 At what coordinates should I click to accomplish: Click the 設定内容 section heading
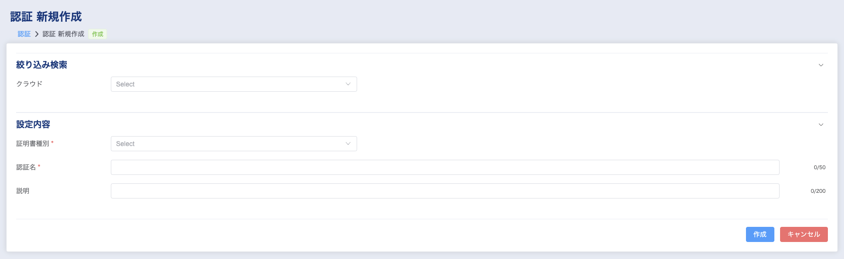33,124
